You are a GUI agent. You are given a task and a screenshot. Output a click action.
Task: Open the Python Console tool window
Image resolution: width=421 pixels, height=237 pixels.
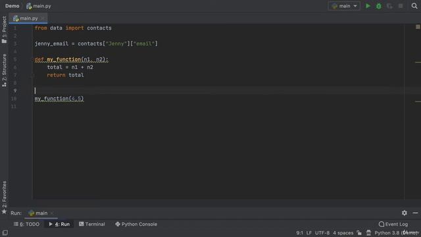pyautogui.click(x=136, y=224)
